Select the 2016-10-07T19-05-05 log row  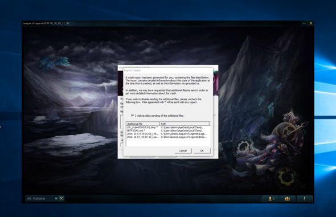point(168,134)
